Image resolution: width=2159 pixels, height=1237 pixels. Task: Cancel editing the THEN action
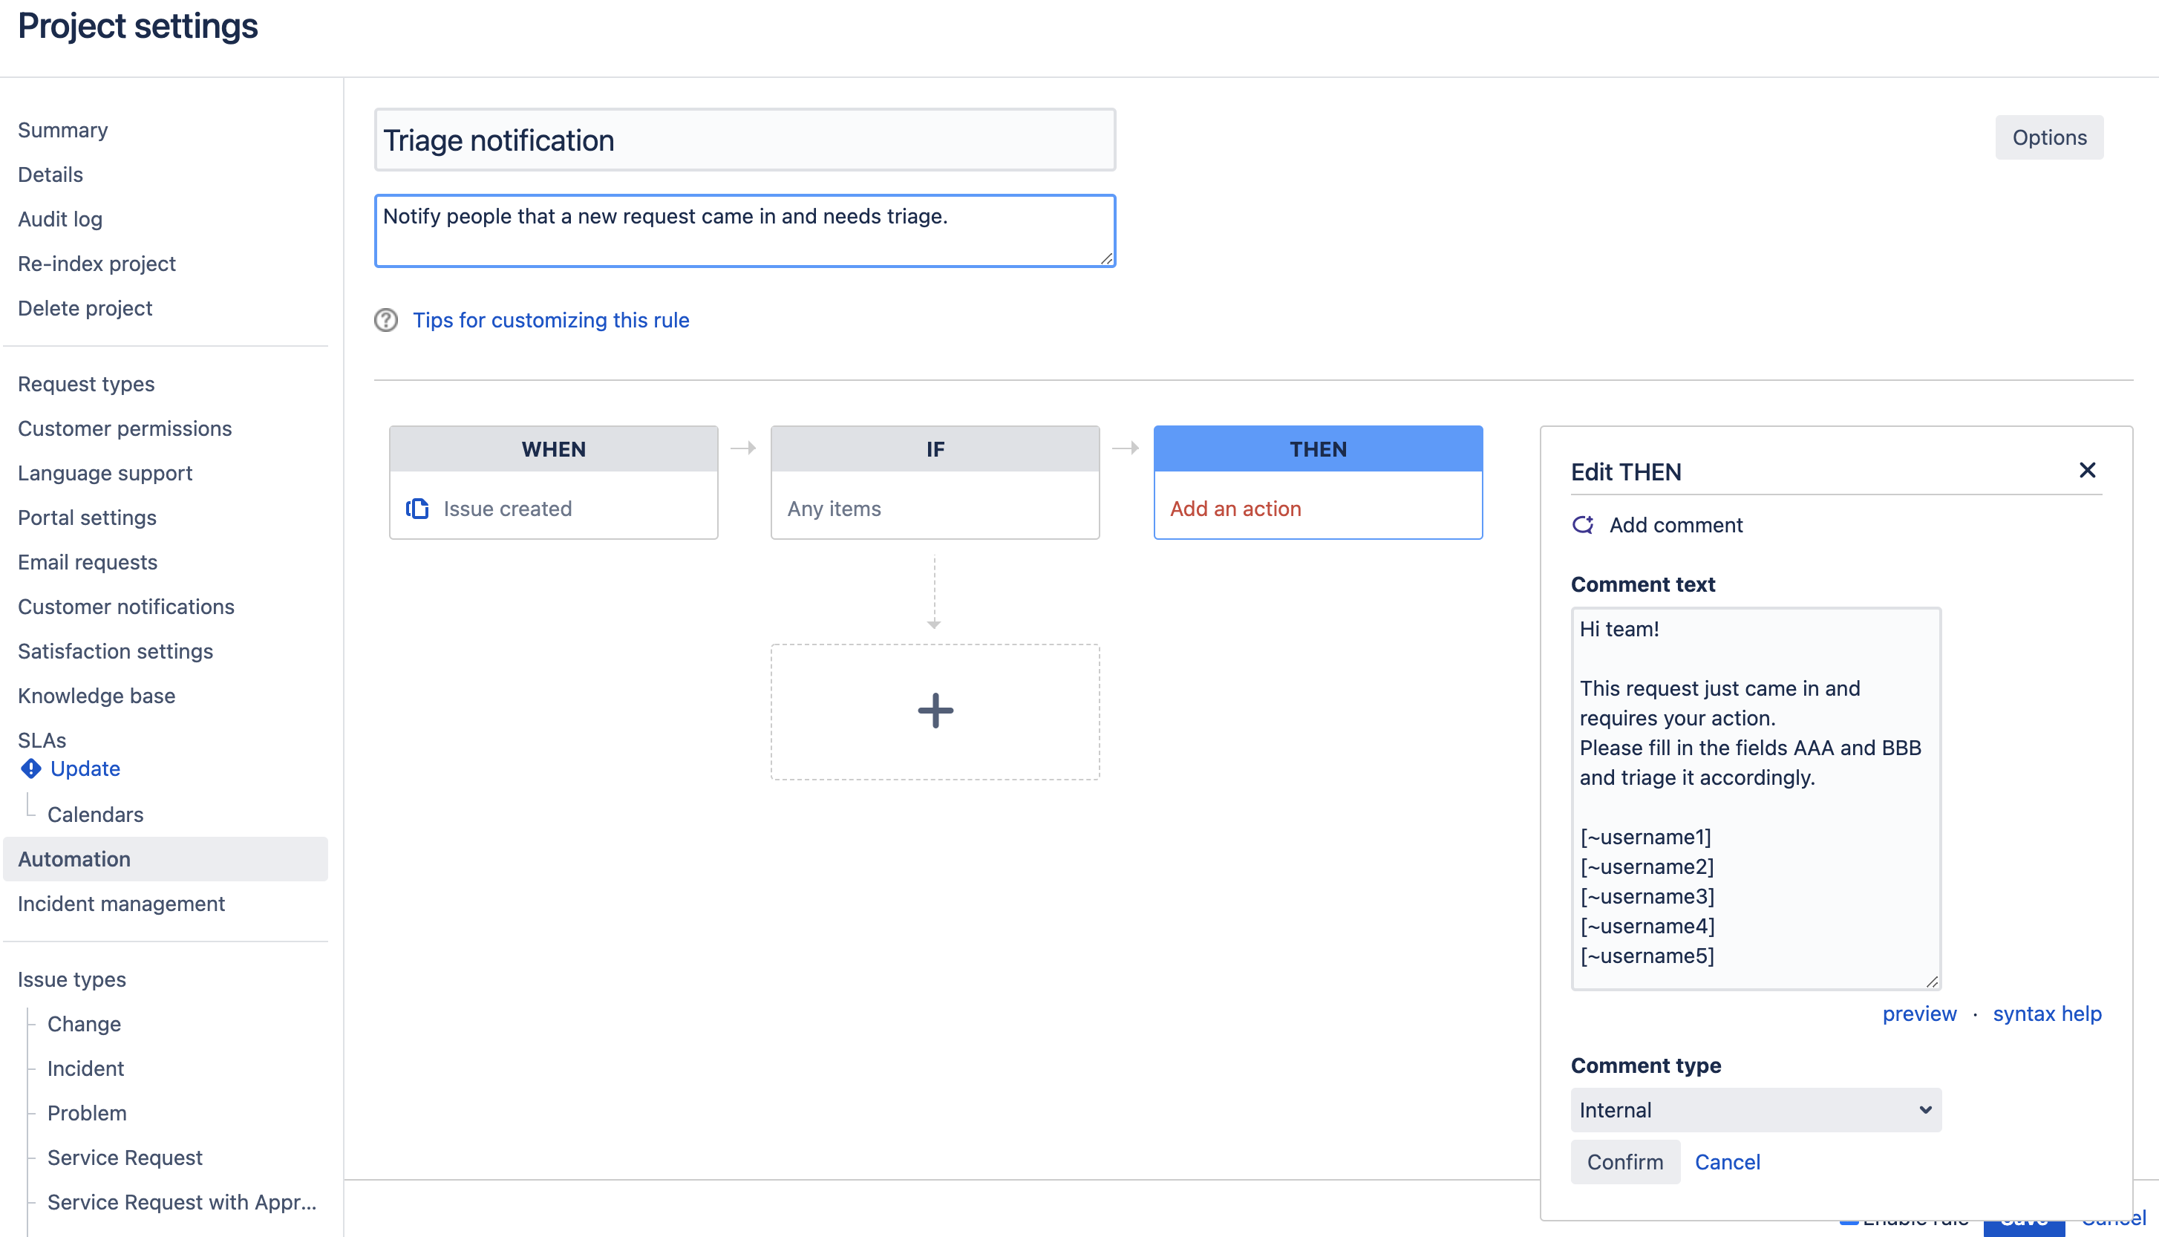pos(1728,1161)
